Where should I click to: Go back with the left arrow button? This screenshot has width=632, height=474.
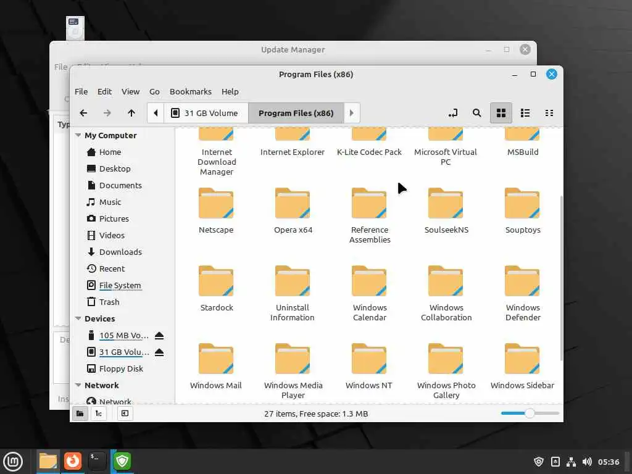pos(83,114)
